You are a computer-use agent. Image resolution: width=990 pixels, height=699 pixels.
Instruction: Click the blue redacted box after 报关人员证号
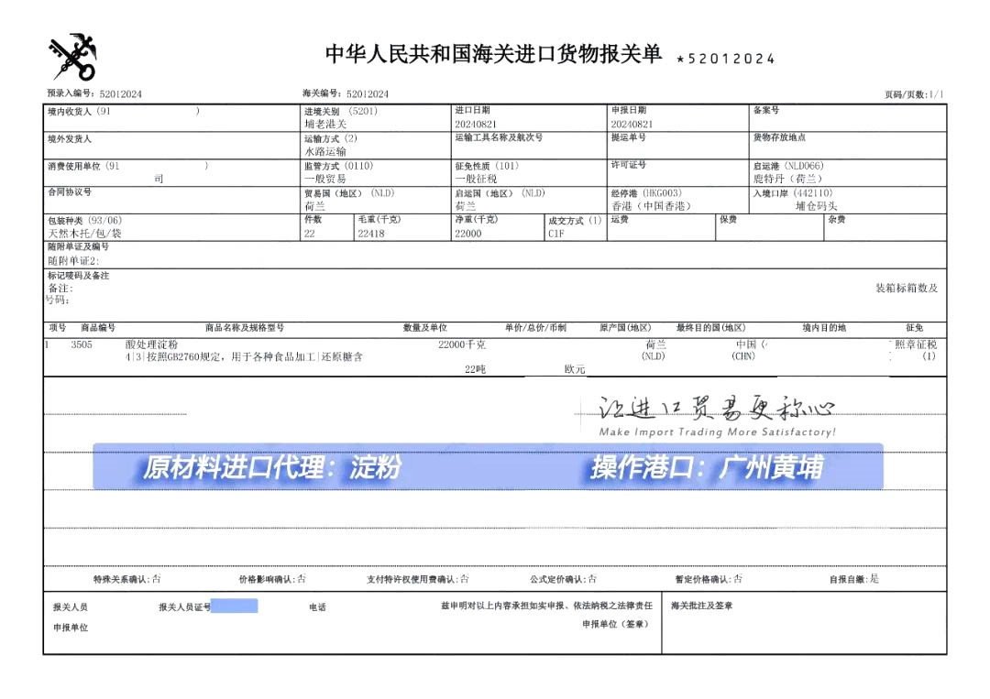pos(235,606)
